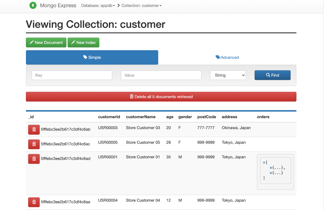
Task: Collapse the orders array with minus toggle
Action: 264,163
